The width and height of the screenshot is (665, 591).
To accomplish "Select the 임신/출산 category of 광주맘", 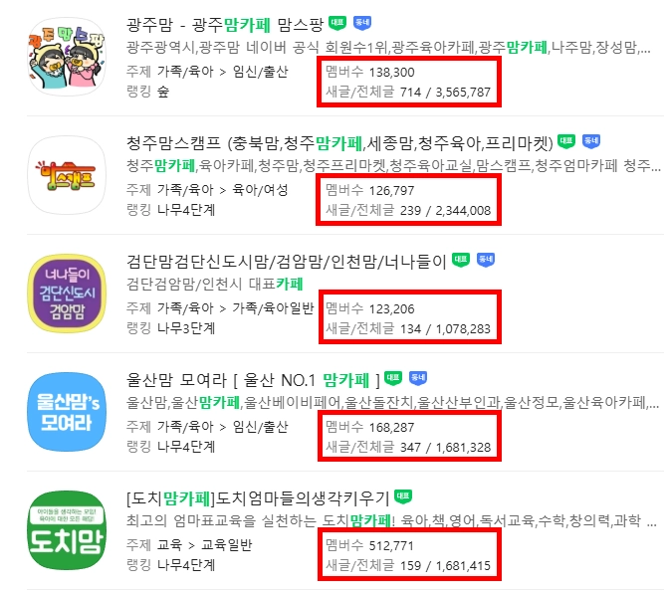I will [x=261, y=72].
